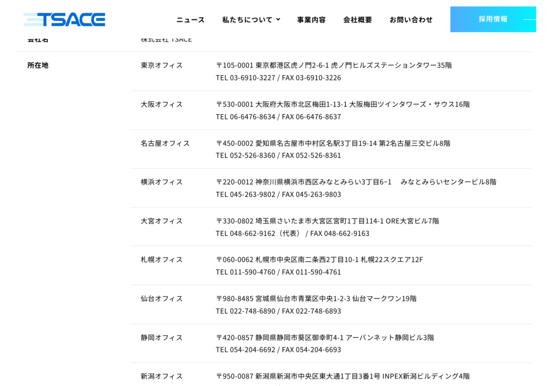Select the 所在地 row label

[x=38, y=65]
